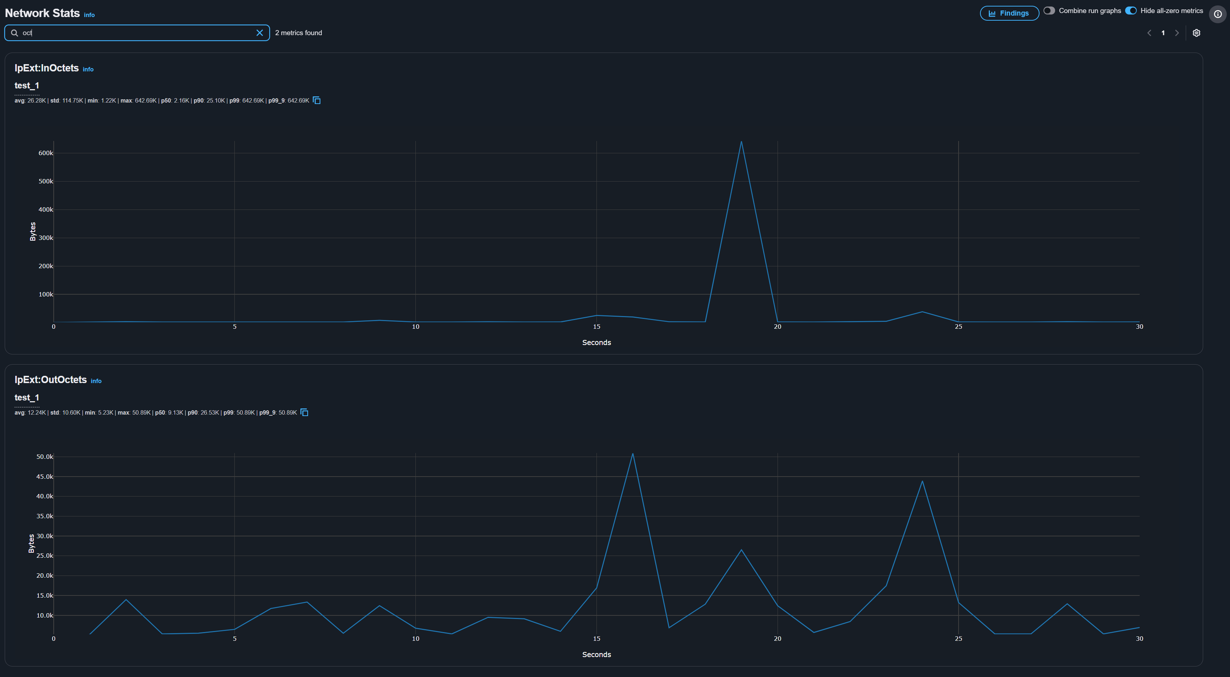Select the test_1 run label under IpExt:InOctets

(x=27, y=86)
